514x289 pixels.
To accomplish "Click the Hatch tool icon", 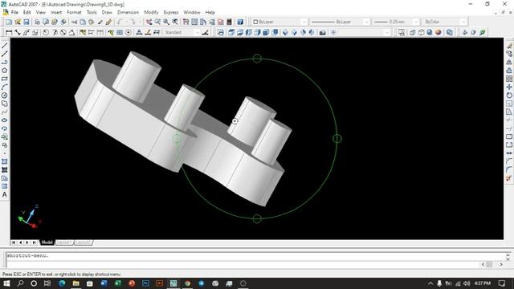I will (5, 161).
